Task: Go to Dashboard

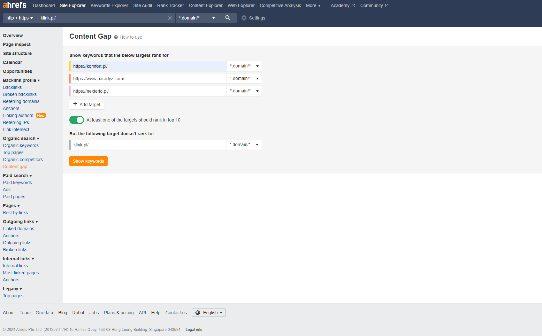Action: click(44, 5)
